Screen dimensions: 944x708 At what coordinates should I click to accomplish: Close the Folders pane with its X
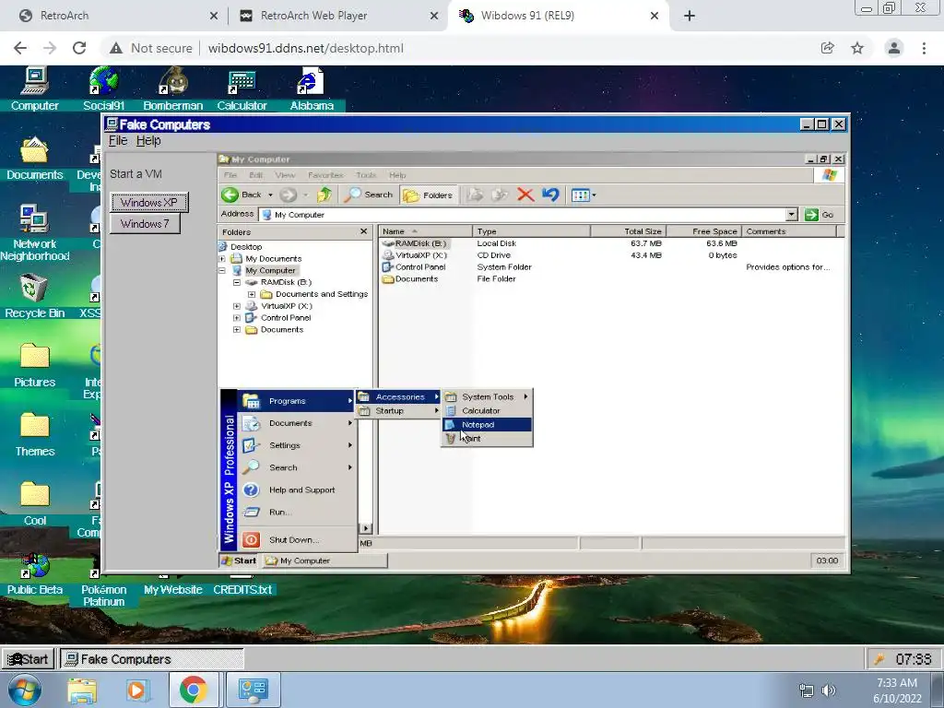[363, 231]
